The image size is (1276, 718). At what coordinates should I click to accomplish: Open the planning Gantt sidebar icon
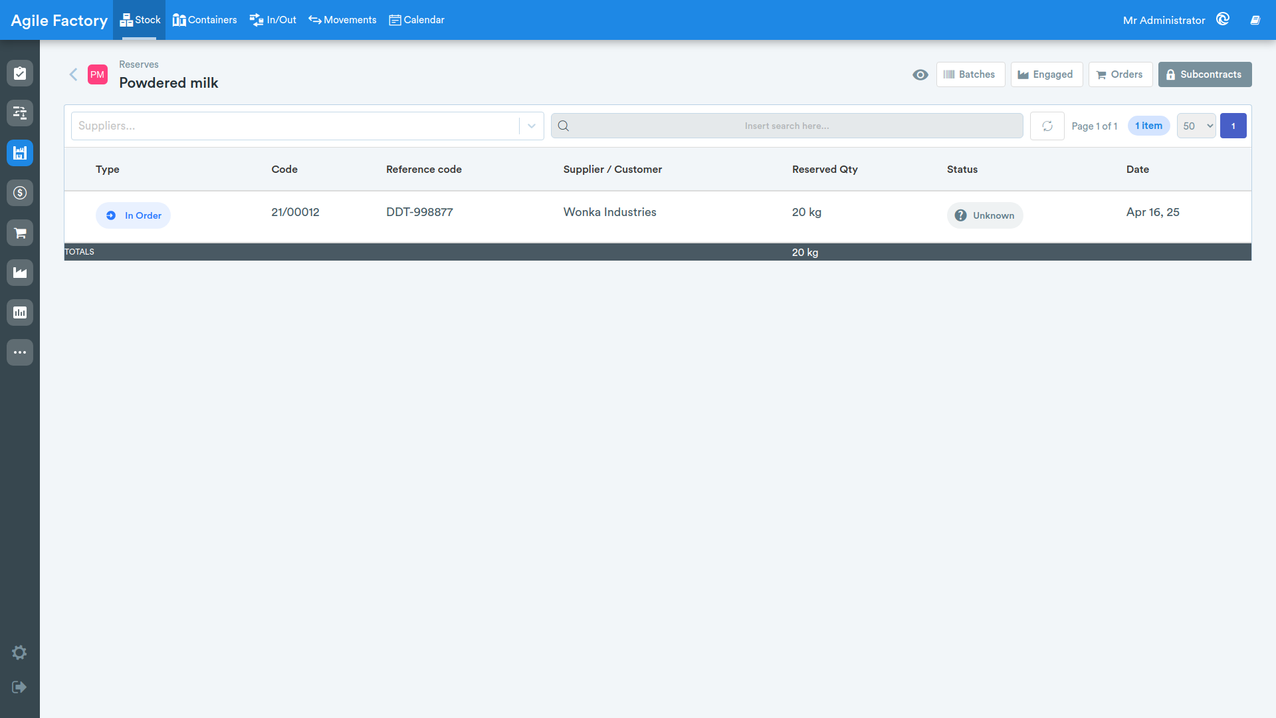[x=20, y=113]
